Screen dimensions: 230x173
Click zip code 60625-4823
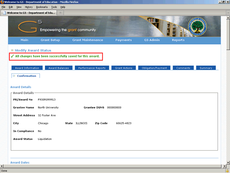[x=124, y=123]
